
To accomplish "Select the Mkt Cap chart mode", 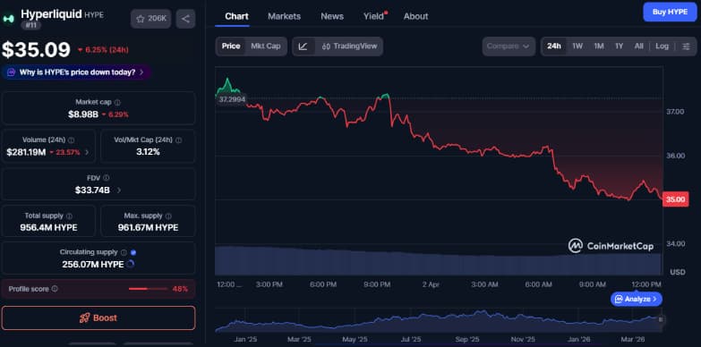I will coord(266,46).
